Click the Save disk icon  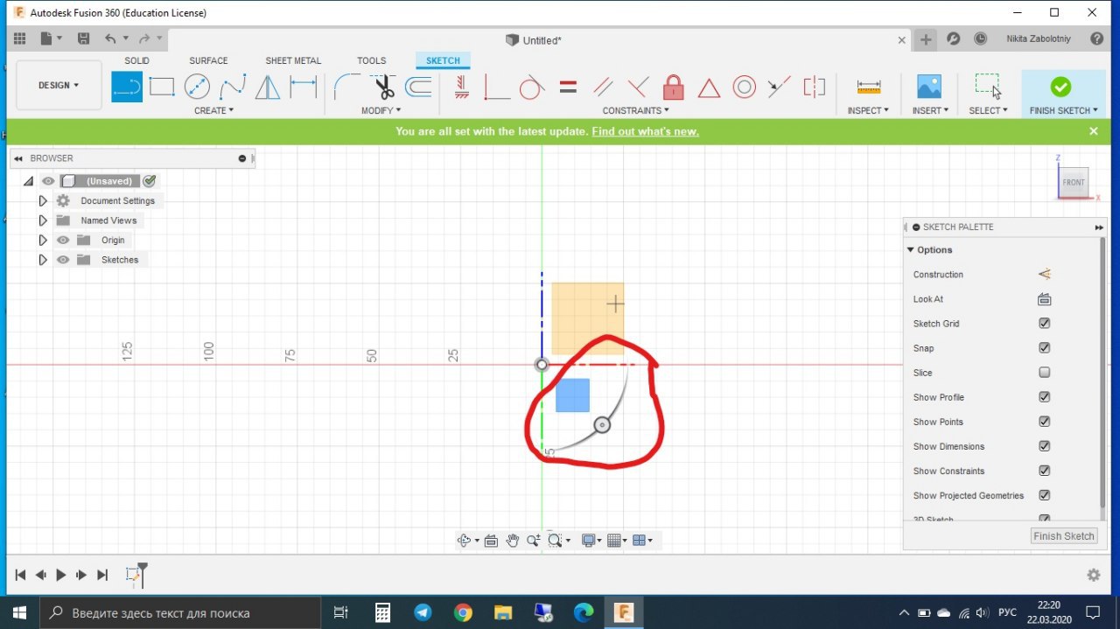83,39
